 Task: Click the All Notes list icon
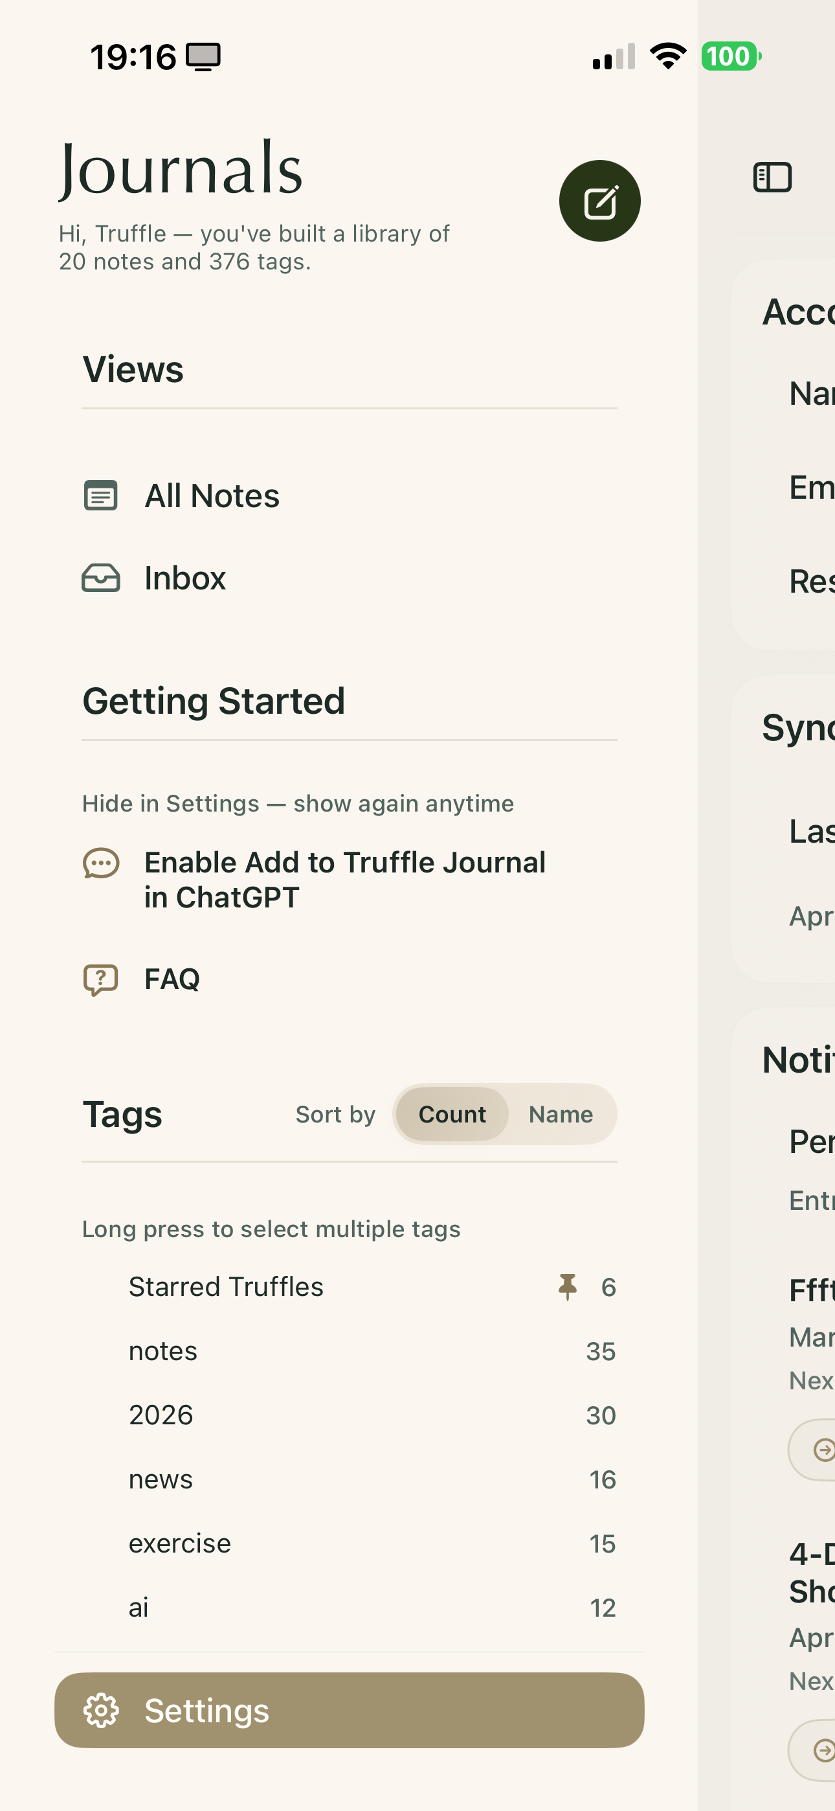pyautogui.click(x=100, y=495)
